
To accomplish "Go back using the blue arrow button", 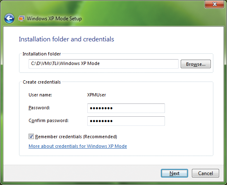I will coord(9,18).
